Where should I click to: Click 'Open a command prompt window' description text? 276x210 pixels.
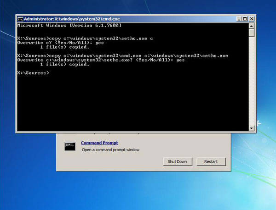coord(110,150)
